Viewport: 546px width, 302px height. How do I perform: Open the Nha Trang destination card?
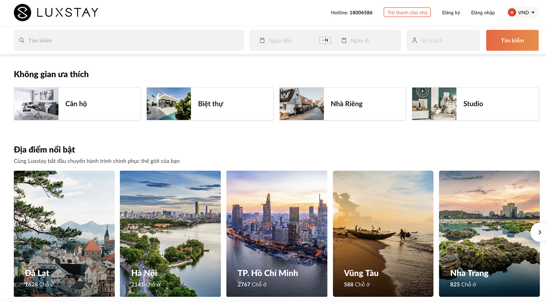[489, 234]
